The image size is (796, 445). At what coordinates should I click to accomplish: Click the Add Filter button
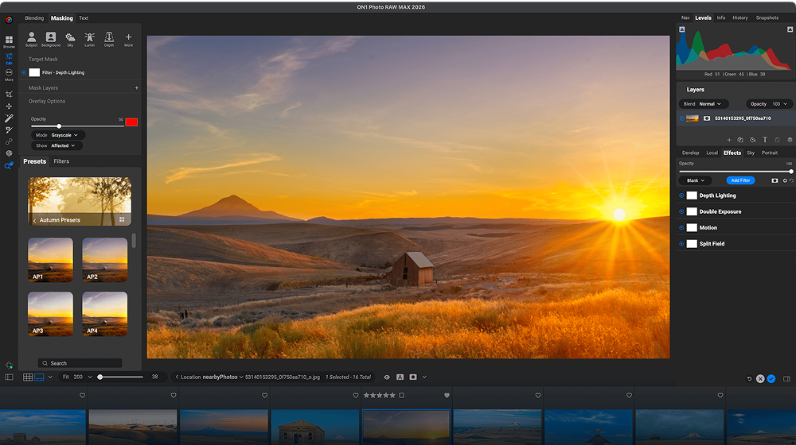click(x=740, y=180)
